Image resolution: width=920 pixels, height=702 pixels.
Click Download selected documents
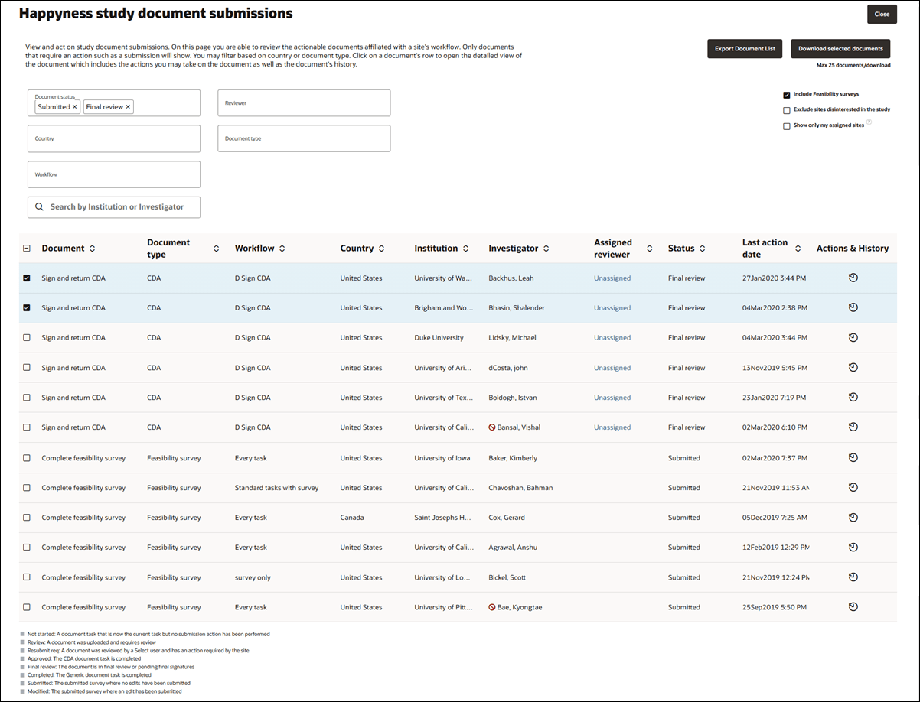840,48
